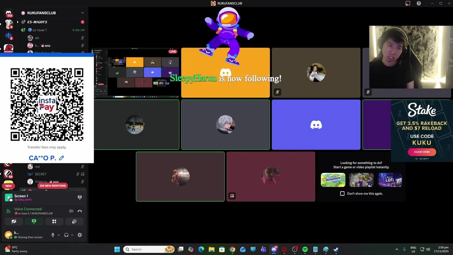Mute microphone in user panel

[x=53, y=235]
